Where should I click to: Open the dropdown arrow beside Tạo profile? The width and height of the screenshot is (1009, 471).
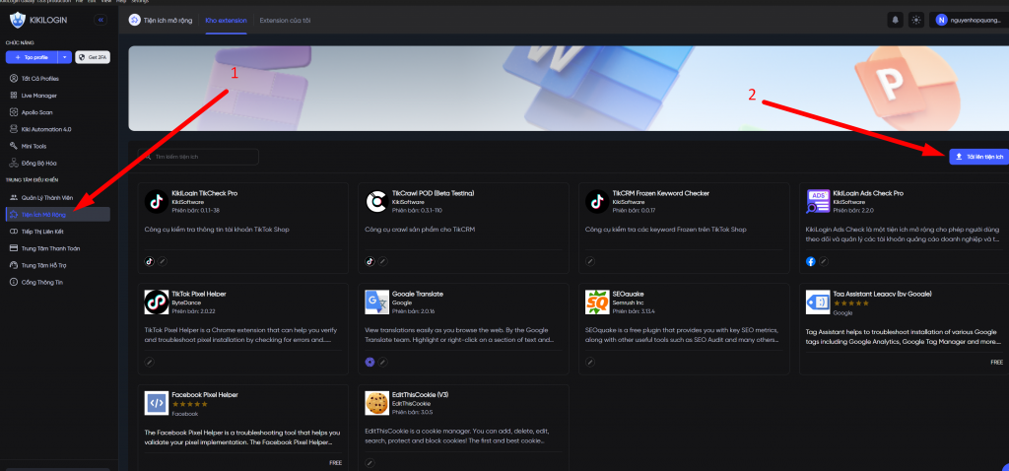click(64, 57)
